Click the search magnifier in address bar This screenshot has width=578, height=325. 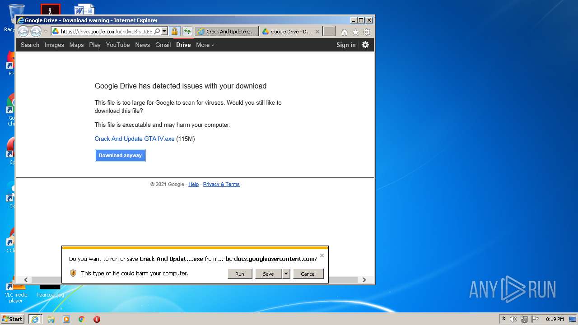coord(157,32)
